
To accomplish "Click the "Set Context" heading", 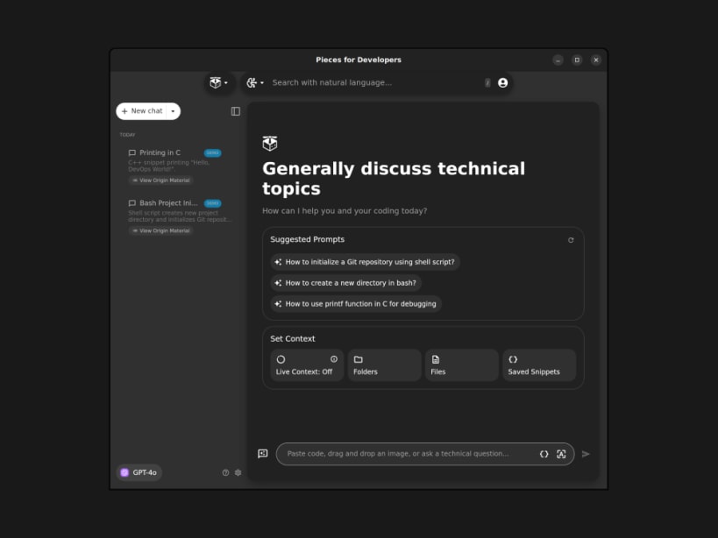I will click(293, 339).
